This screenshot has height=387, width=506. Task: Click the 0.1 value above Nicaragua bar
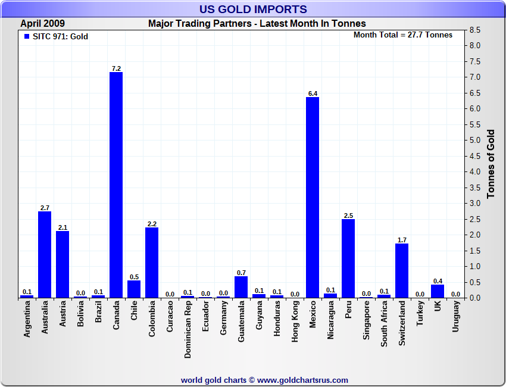point(331,290)
